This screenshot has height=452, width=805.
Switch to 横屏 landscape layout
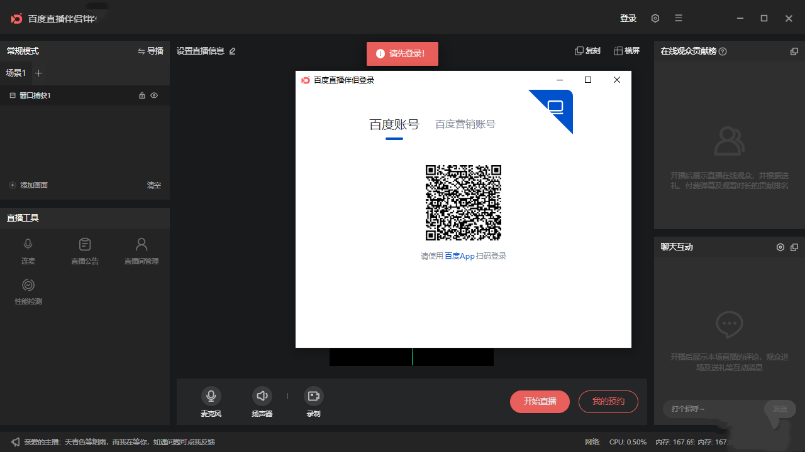(626, 51)
